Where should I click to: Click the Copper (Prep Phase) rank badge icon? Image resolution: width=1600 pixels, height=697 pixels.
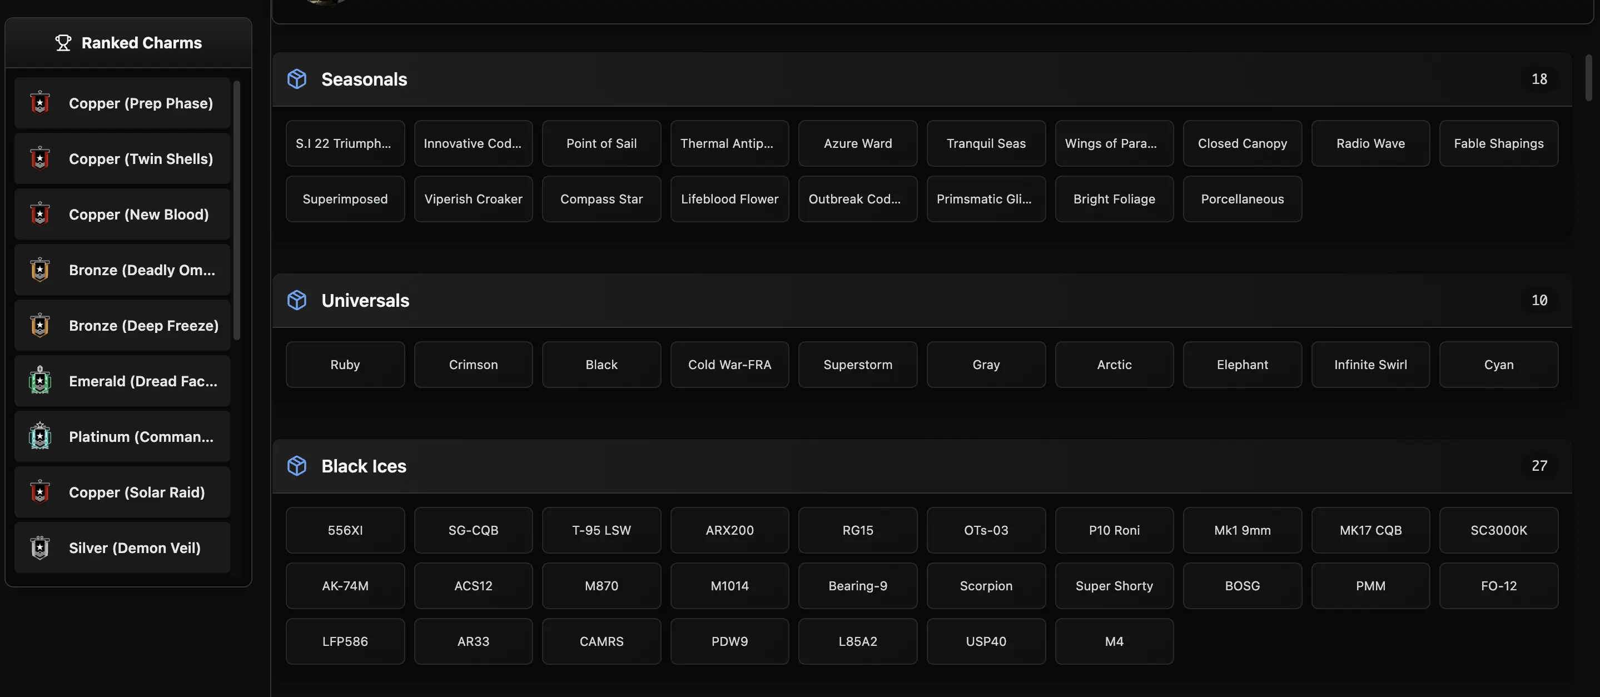tap(41, 103)
